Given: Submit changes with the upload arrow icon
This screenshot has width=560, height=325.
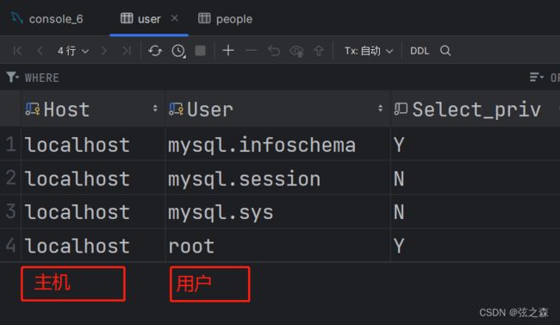Looking at the screenshot, I should [319, 51].
